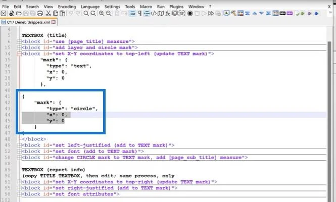This screenshot has height=202, width=336.
Task: Collapse the line 34 block fold marker
Action: point(19,54)
